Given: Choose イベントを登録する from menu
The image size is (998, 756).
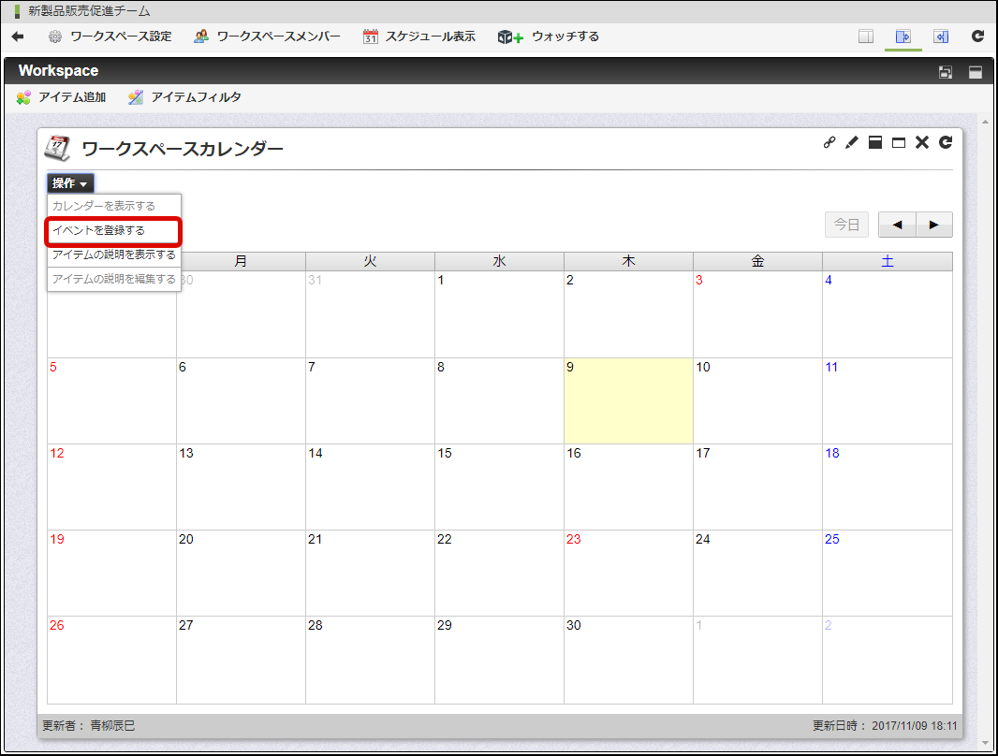Looking at the screenshot, I should pyautogui.click(x=113, y=231).
